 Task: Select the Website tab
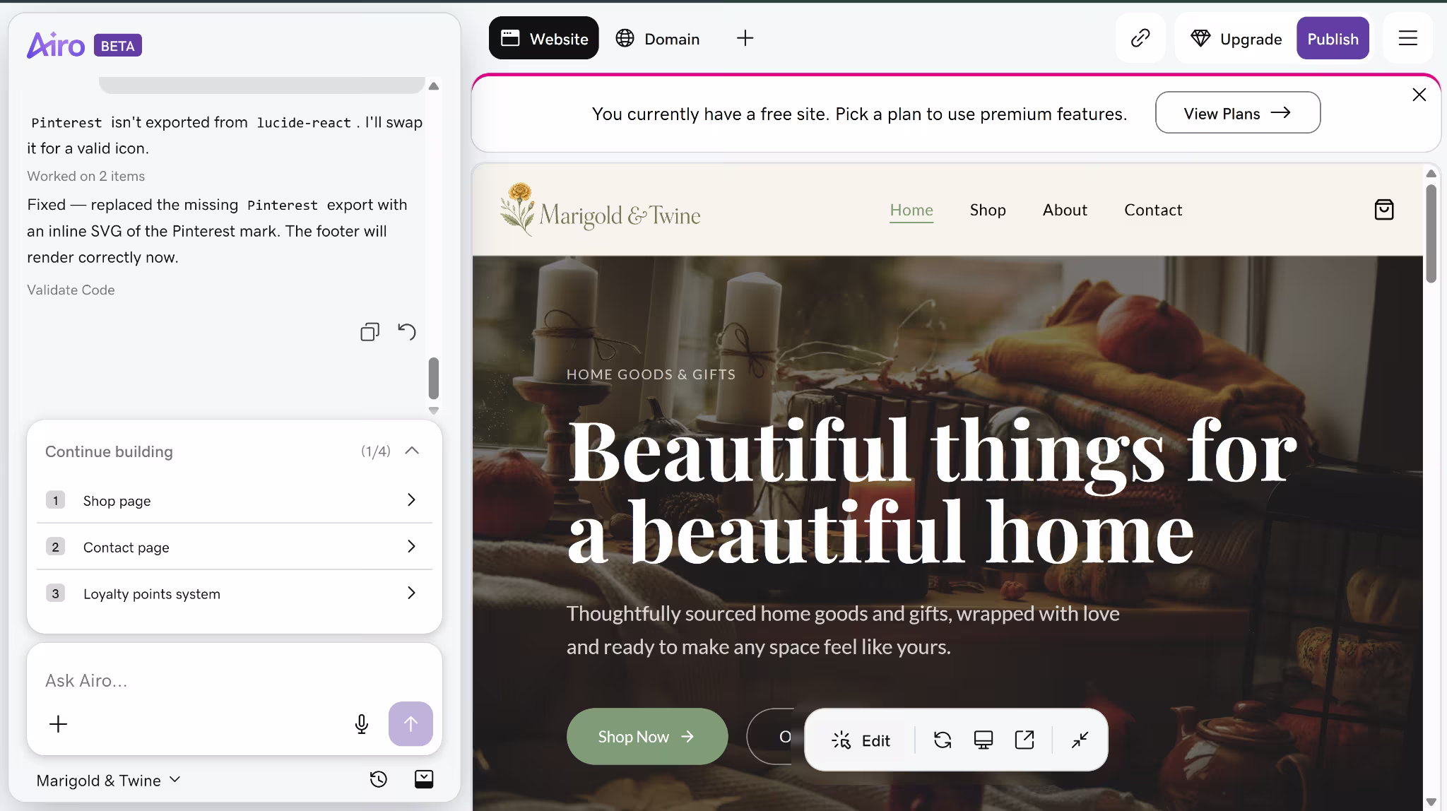544,38
